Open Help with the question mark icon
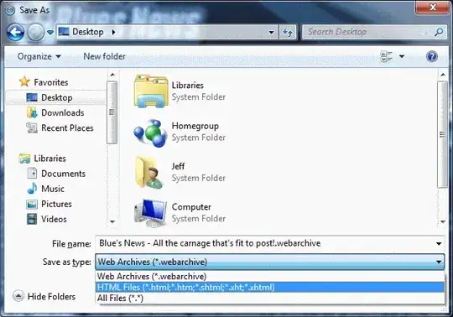The width and height of the screenshot is (453, 317). [x=432, y=56]
